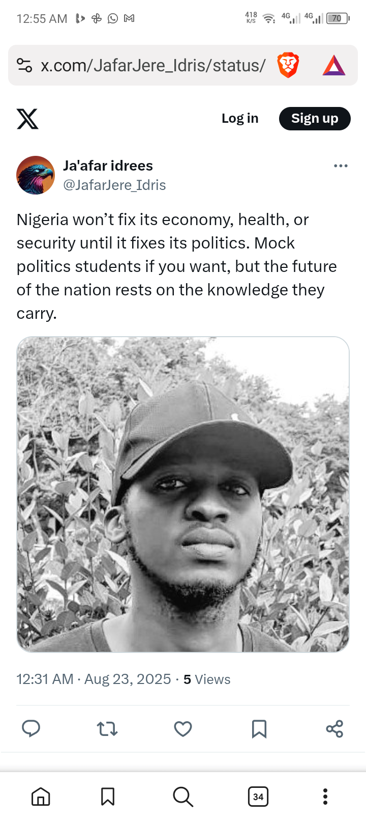Show the 34 open tabs
The image size is (366, 821).
pos(258,797)
